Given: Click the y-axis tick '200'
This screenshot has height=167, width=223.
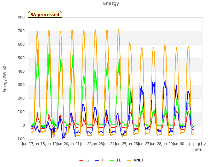Looking at the screenshot, I should tap(21, 98).
